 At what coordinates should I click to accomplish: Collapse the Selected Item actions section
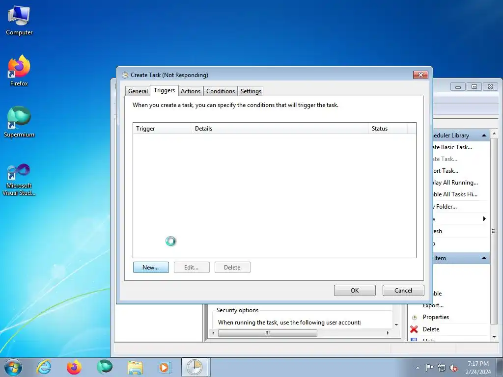[x=484, y=258]
